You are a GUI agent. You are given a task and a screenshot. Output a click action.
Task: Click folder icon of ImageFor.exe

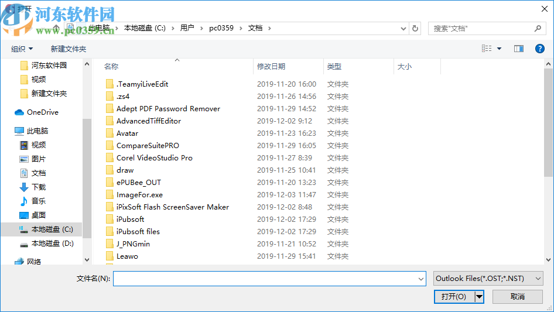(x=110, y=195)
